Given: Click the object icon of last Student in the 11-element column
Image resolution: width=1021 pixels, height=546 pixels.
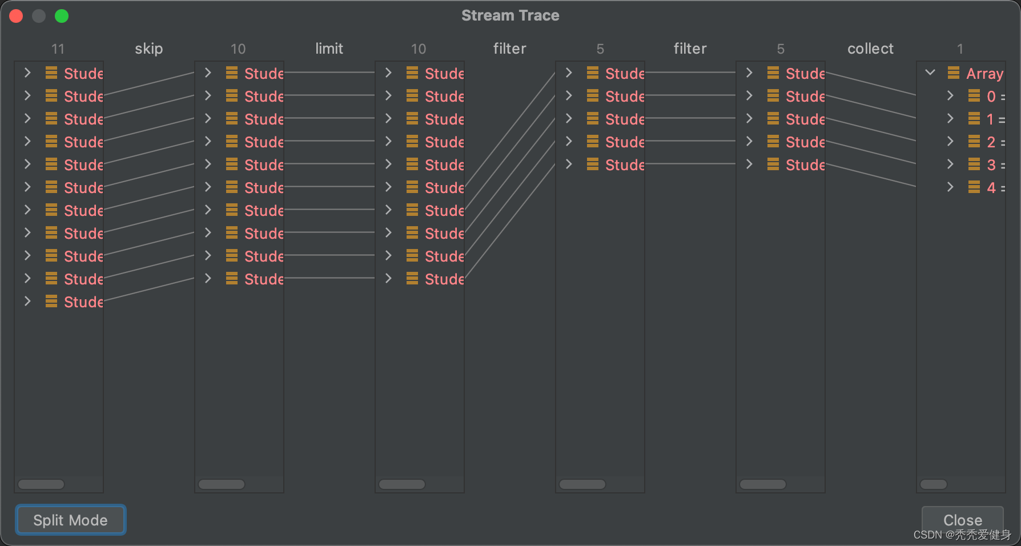Looking at the screenshot, I should coord(51,302).
